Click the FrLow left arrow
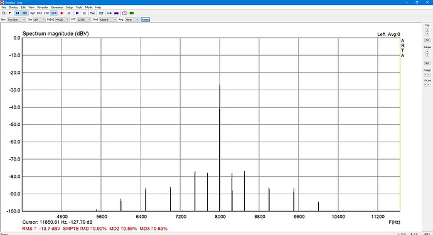The image size is (433, 235). 425,85
